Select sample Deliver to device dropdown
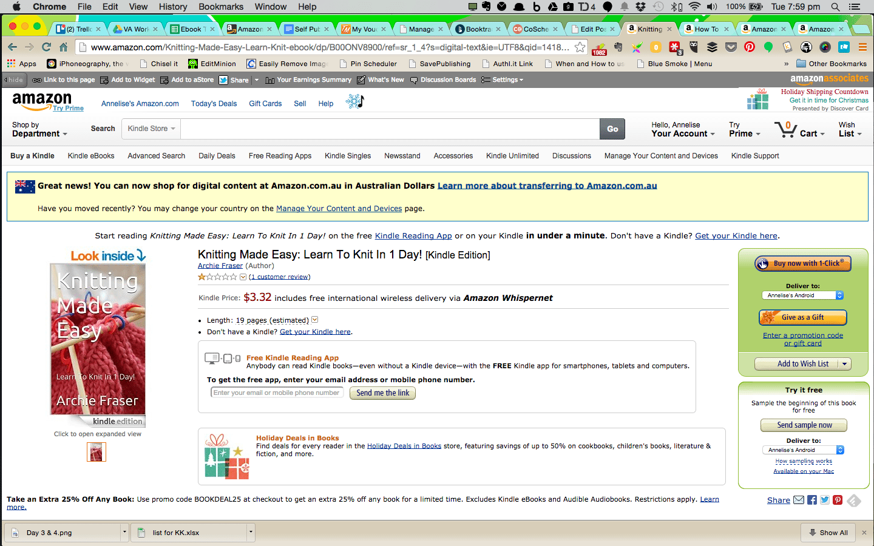Screen dimensions: 874x546 point(803,450)
